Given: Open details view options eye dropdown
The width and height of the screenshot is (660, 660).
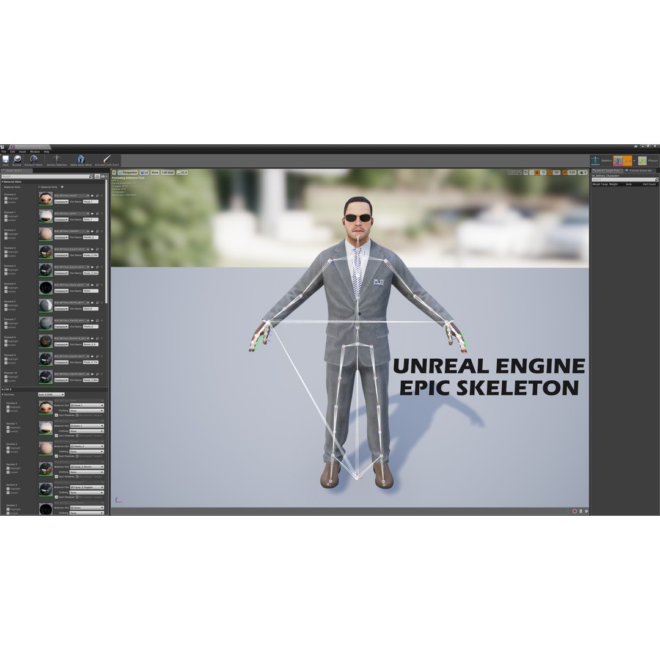Looking at the screenshot, I should click(x=103, y=177).
